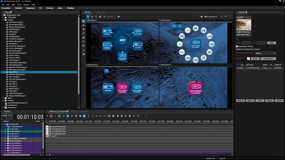Screen dimensions: 285x160
Task: Click the Reload button in Inspector
Action: click(269, 100)
